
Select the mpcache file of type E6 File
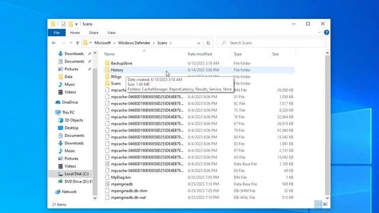[200, 170]
